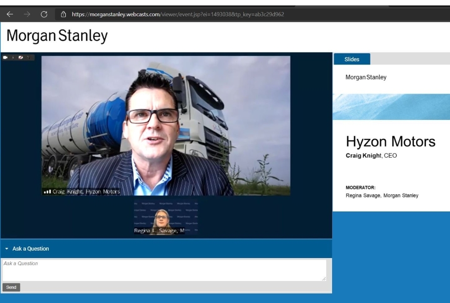
Task: Open site security lock info
Action: click(x=63, y=14)
